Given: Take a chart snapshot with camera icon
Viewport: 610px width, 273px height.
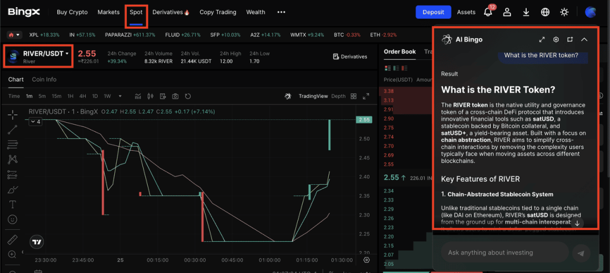Looking at the screenshot, I should tap(175, 96).
